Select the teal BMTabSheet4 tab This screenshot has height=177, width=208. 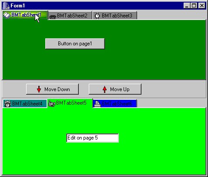coord(25,104)
